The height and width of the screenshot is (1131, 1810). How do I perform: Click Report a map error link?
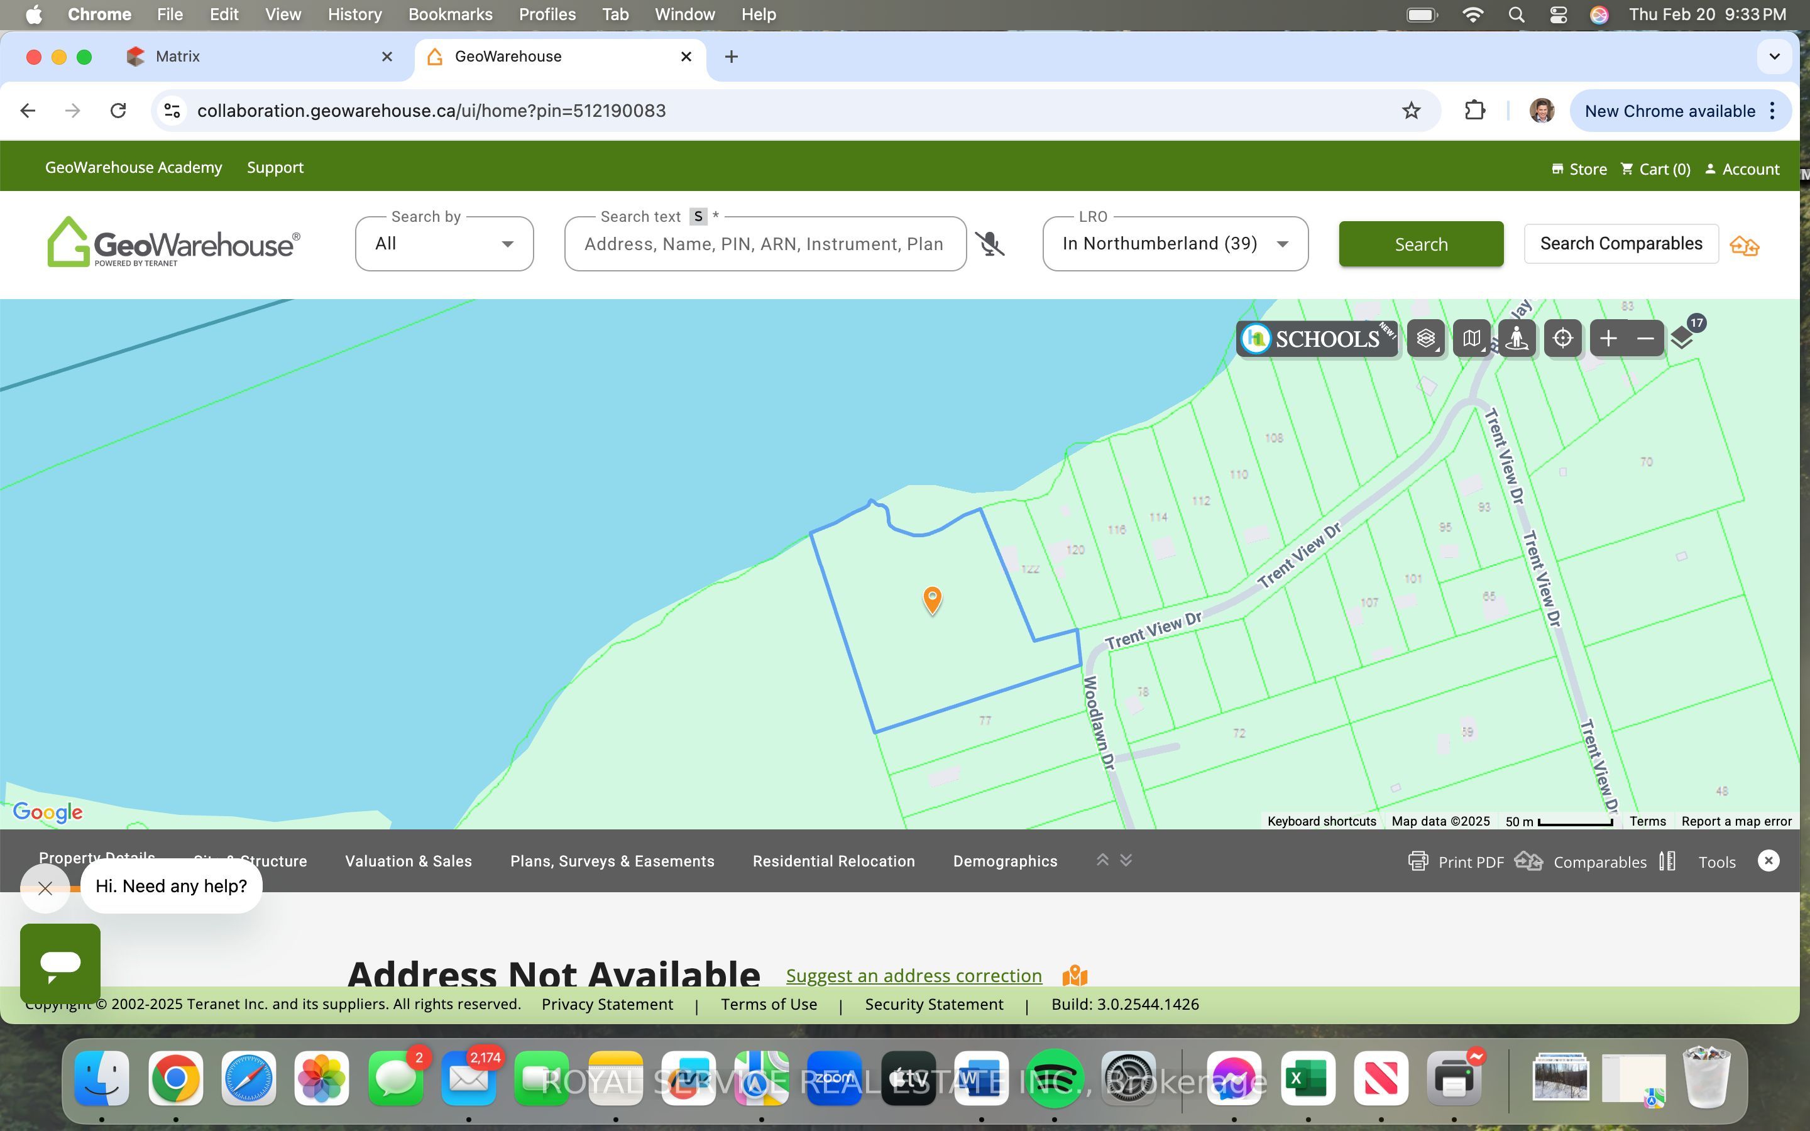1736,821
